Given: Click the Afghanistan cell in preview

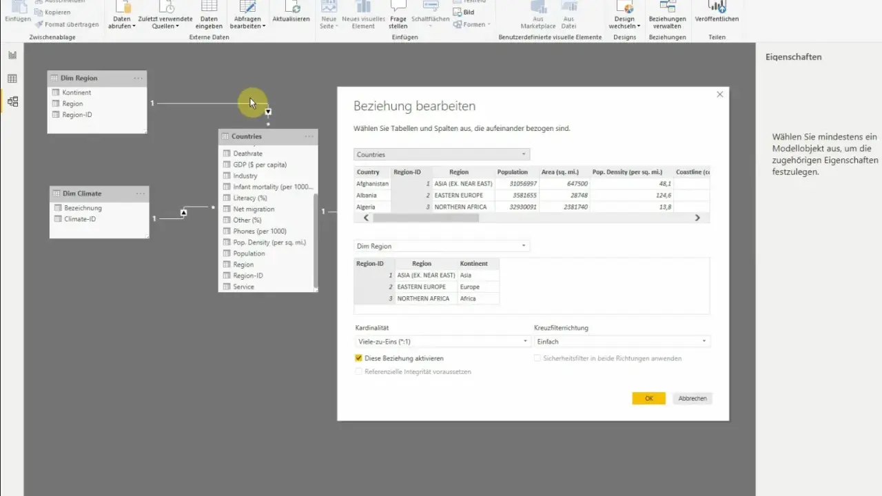Looking at the screenshot, I should pos(372,184).
